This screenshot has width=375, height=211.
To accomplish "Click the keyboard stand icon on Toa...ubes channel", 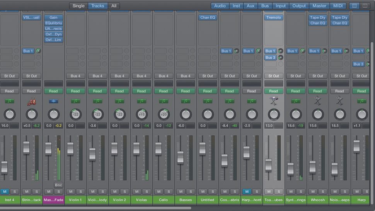I will click(x=274, y=101).
